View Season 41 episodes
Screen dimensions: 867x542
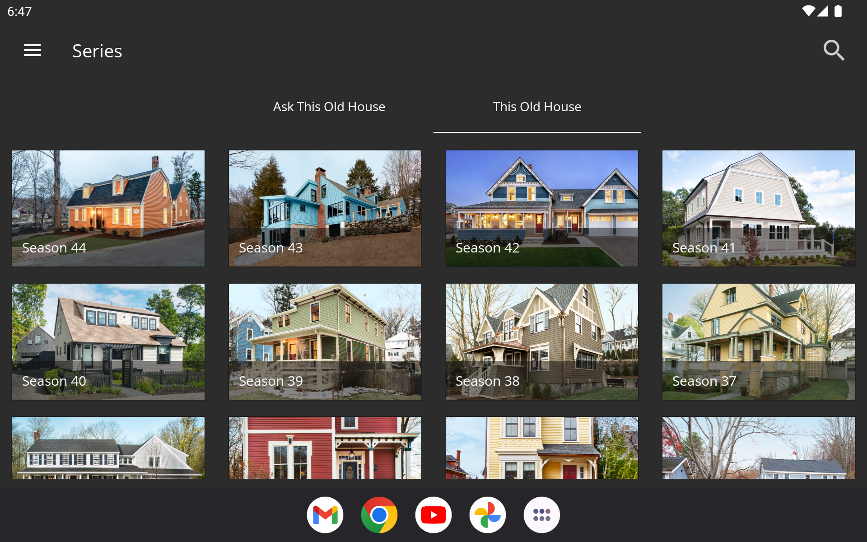tap(759, 209)
